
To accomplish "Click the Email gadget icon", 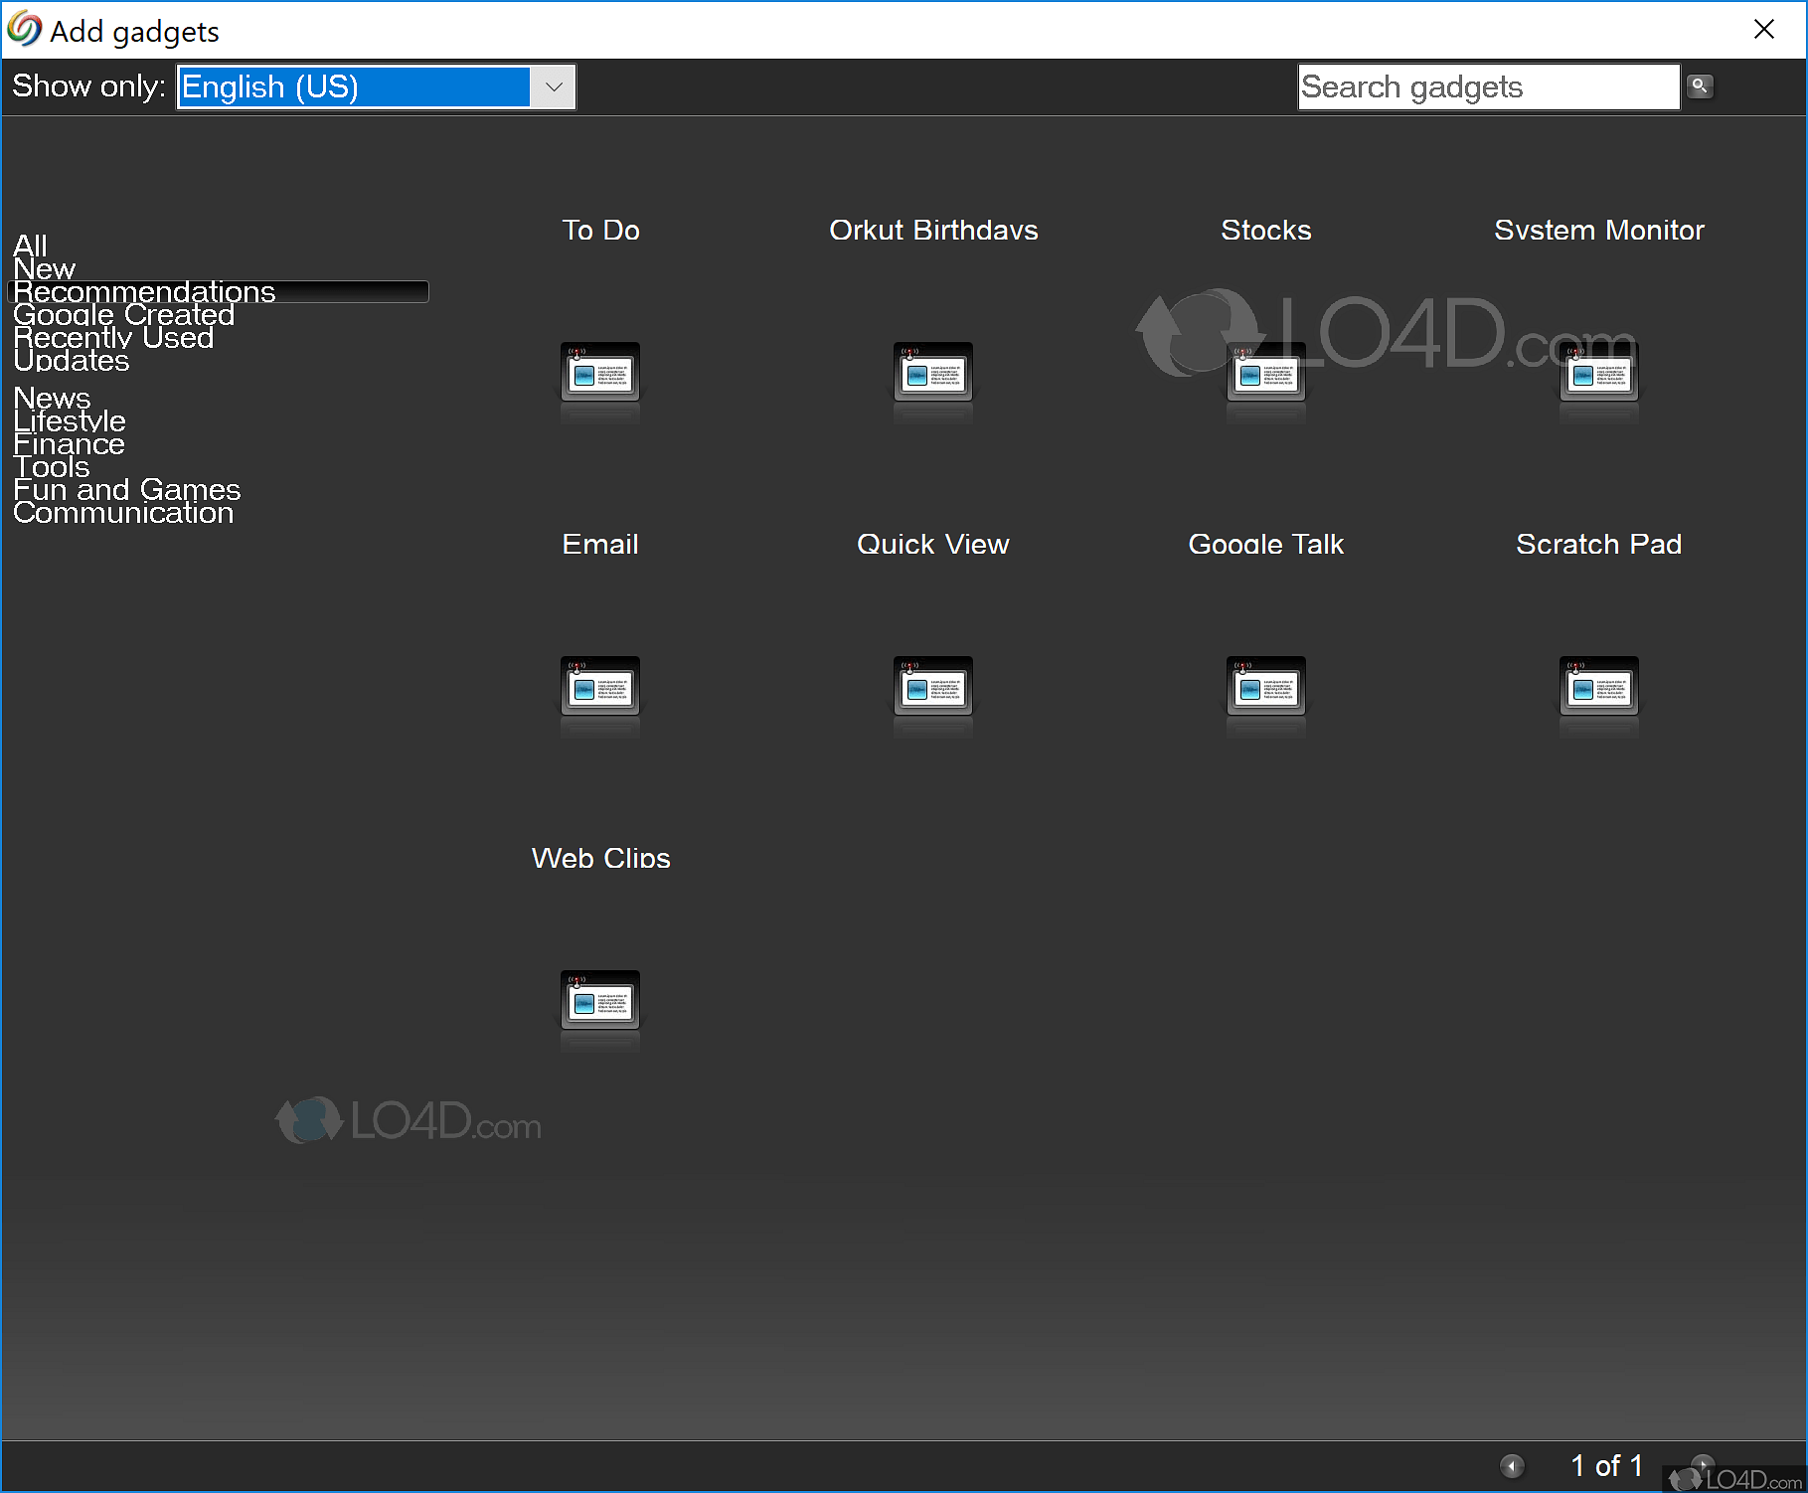I will pyautogui.click(x=600, y=686).
